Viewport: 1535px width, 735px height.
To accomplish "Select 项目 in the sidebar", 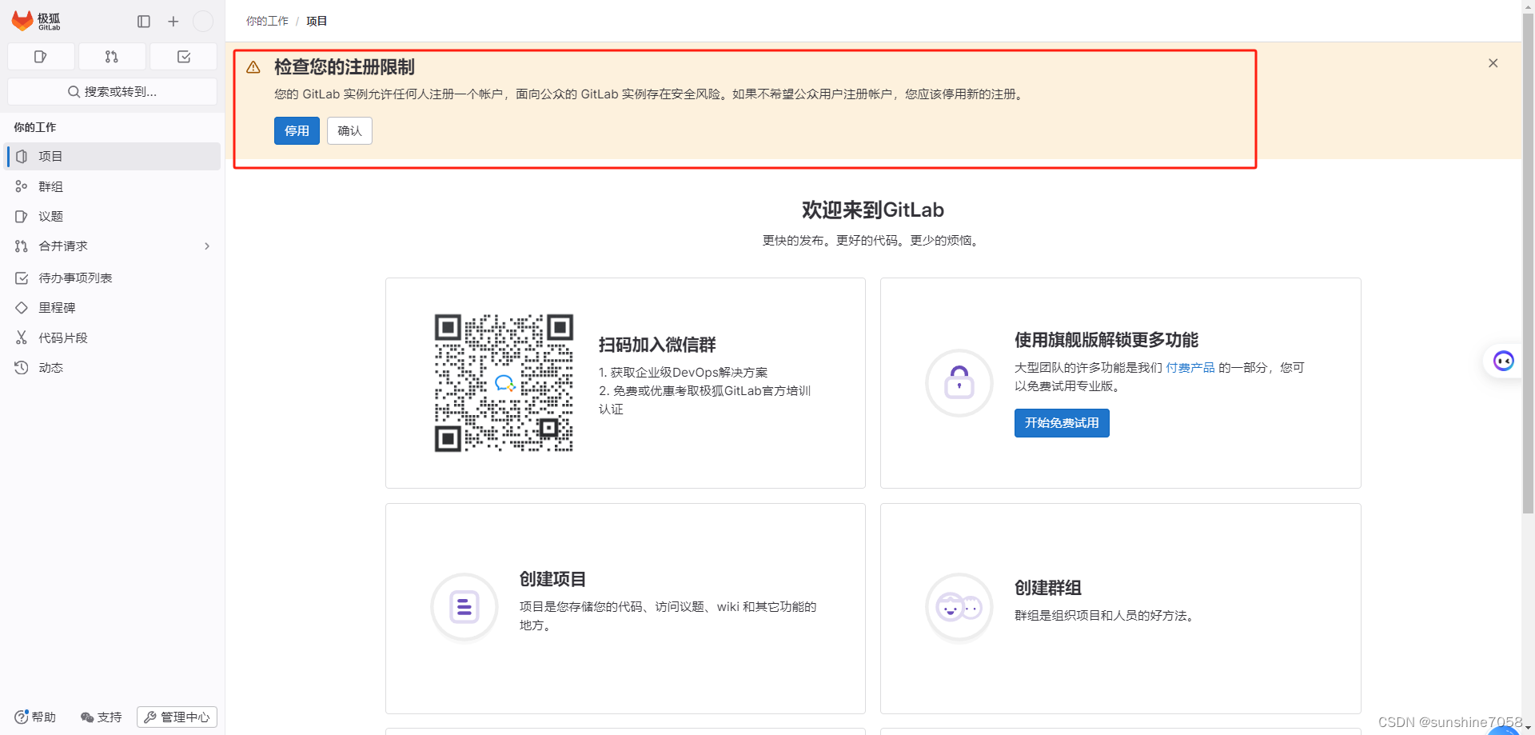I will 113,157.
